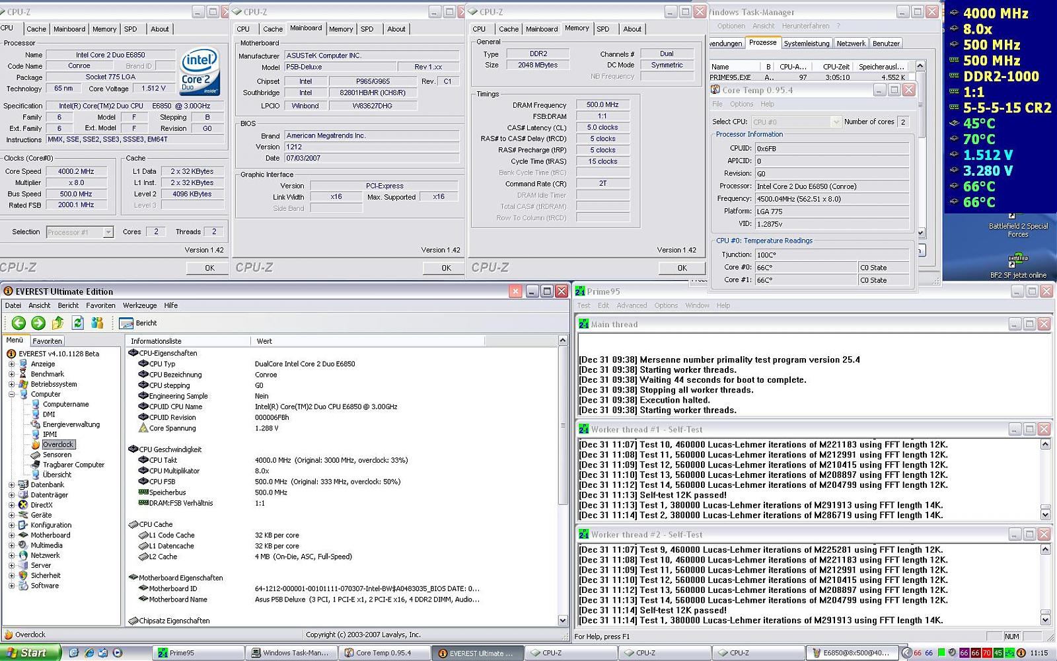Open Battlefield 2 Special Forces desktop icon
Viewport: 1057px width, 661px height.
click(x=1018, y=226)
